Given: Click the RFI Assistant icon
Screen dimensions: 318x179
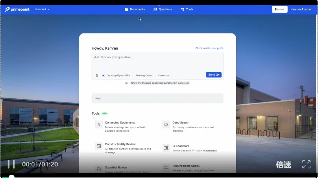Looking at the screenshot, I should point(166,148).
